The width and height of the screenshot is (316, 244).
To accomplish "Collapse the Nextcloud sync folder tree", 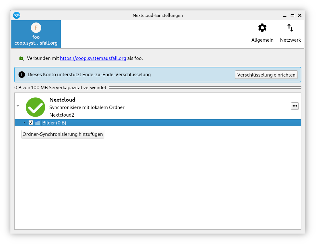I will click(x=18, y=106).
